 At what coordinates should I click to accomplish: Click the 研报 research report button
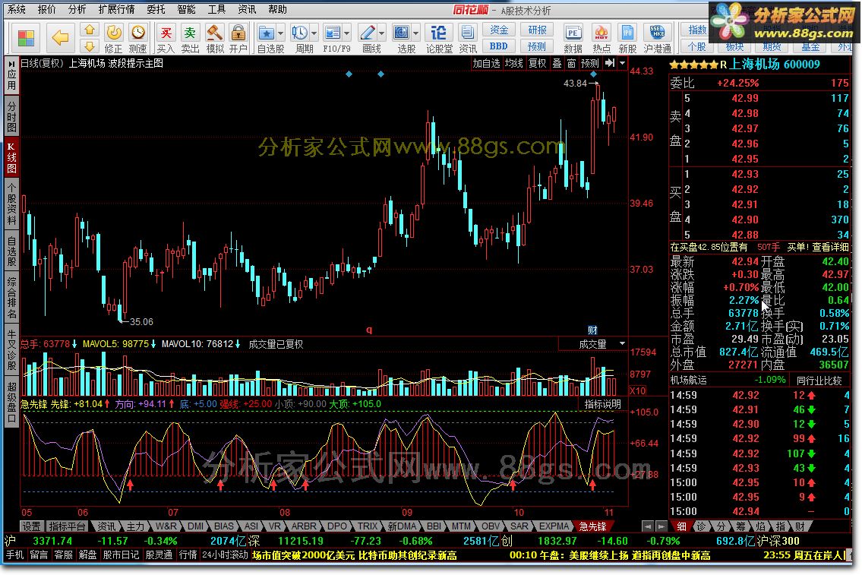point(537,30)
